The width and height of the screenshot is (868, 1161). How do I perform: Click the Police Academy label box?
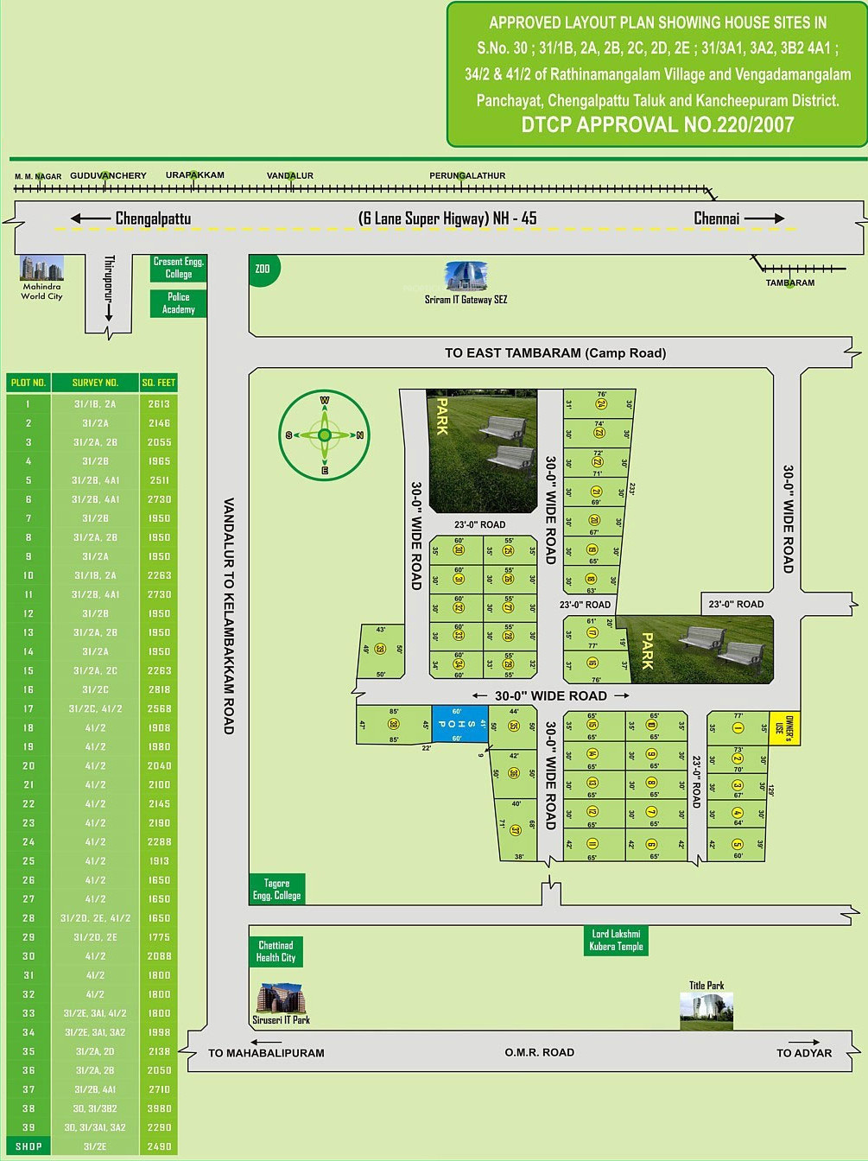coord(179,303)
